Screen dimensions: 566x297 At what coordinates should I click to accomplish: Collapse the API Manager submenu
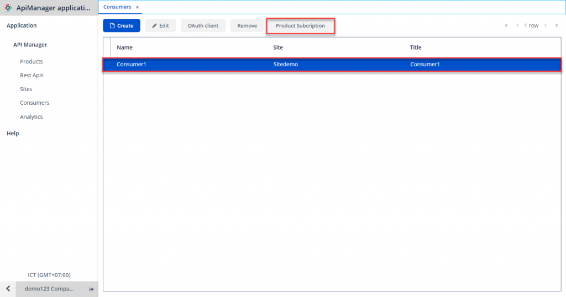[x=30, y=45]
